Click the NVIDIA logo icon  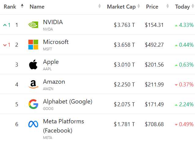tap(33, 25)
